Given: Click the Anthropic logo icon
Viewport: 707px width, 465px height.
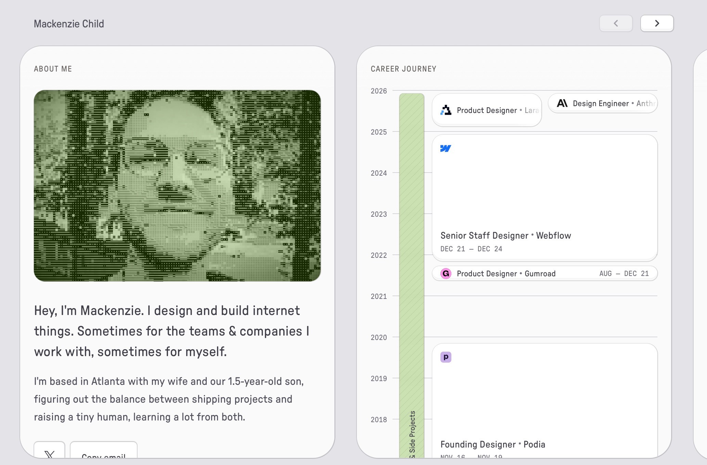Looking at the screenshot, I should 562,103.
